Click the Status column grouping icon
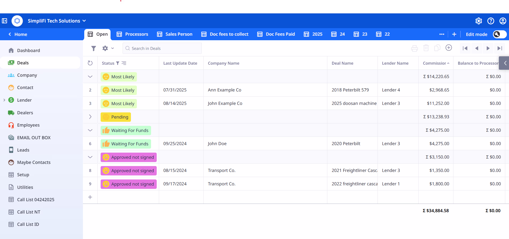Image resolution: width=509 pixels, height=239 pixels. coord(124,63)
